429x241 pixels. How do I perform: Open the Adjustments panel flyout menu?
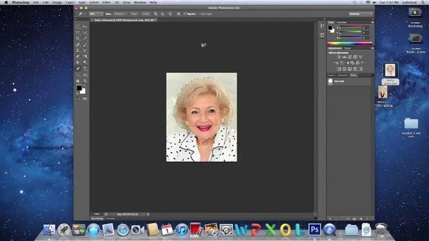point(372,48)
